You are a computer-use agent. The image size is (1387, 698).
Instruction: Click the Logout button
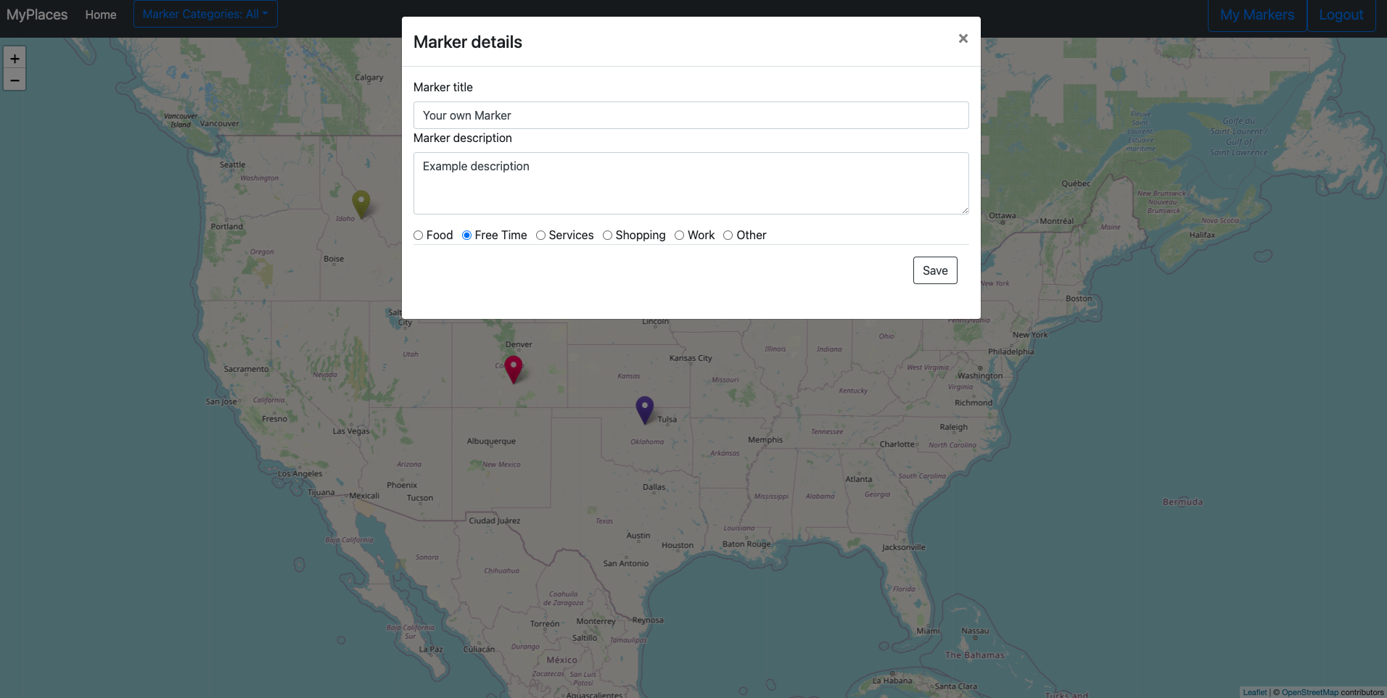[1341, 14]
